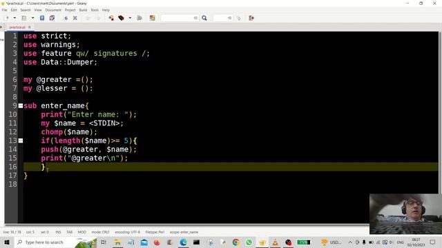
Task: Open Microsoft Edge from the taskbar
Action: pyautogui.click(x=183, y=242)
